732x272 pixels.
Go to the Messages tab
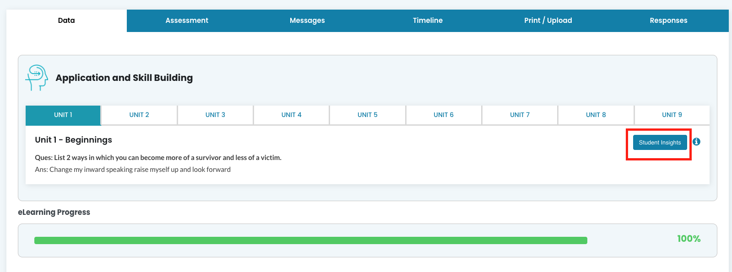307,21
